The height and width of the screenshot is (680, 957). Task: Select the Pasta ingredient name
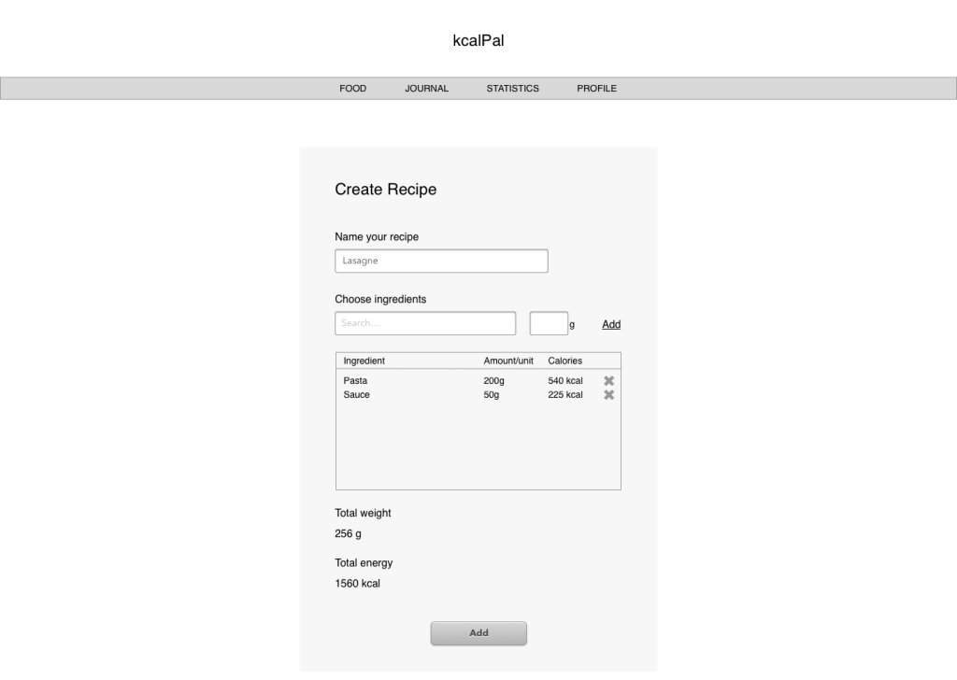point(355,381)
